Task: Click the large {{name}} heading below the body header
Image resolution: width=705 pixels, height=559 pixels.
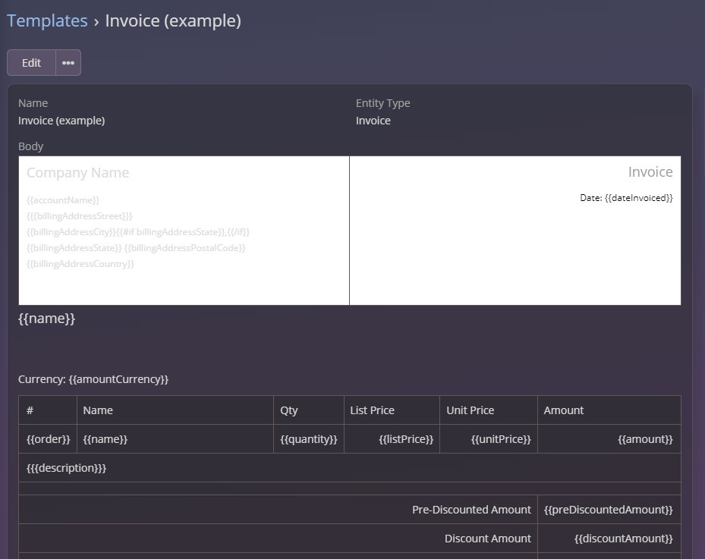Action: tap(47, 319)
